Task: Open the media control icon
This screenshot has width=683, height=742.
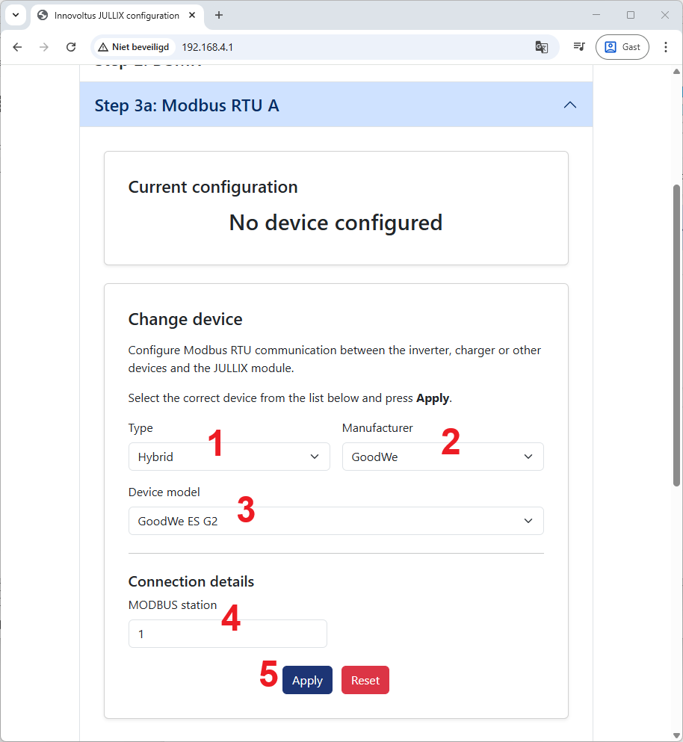Action: point(578,47)
